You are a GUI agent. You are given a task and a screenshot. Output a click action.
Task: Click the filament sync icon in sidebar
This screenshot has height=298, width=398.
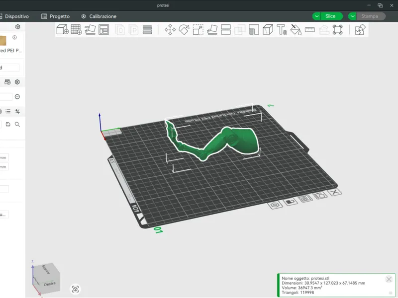tap(7, 82)
